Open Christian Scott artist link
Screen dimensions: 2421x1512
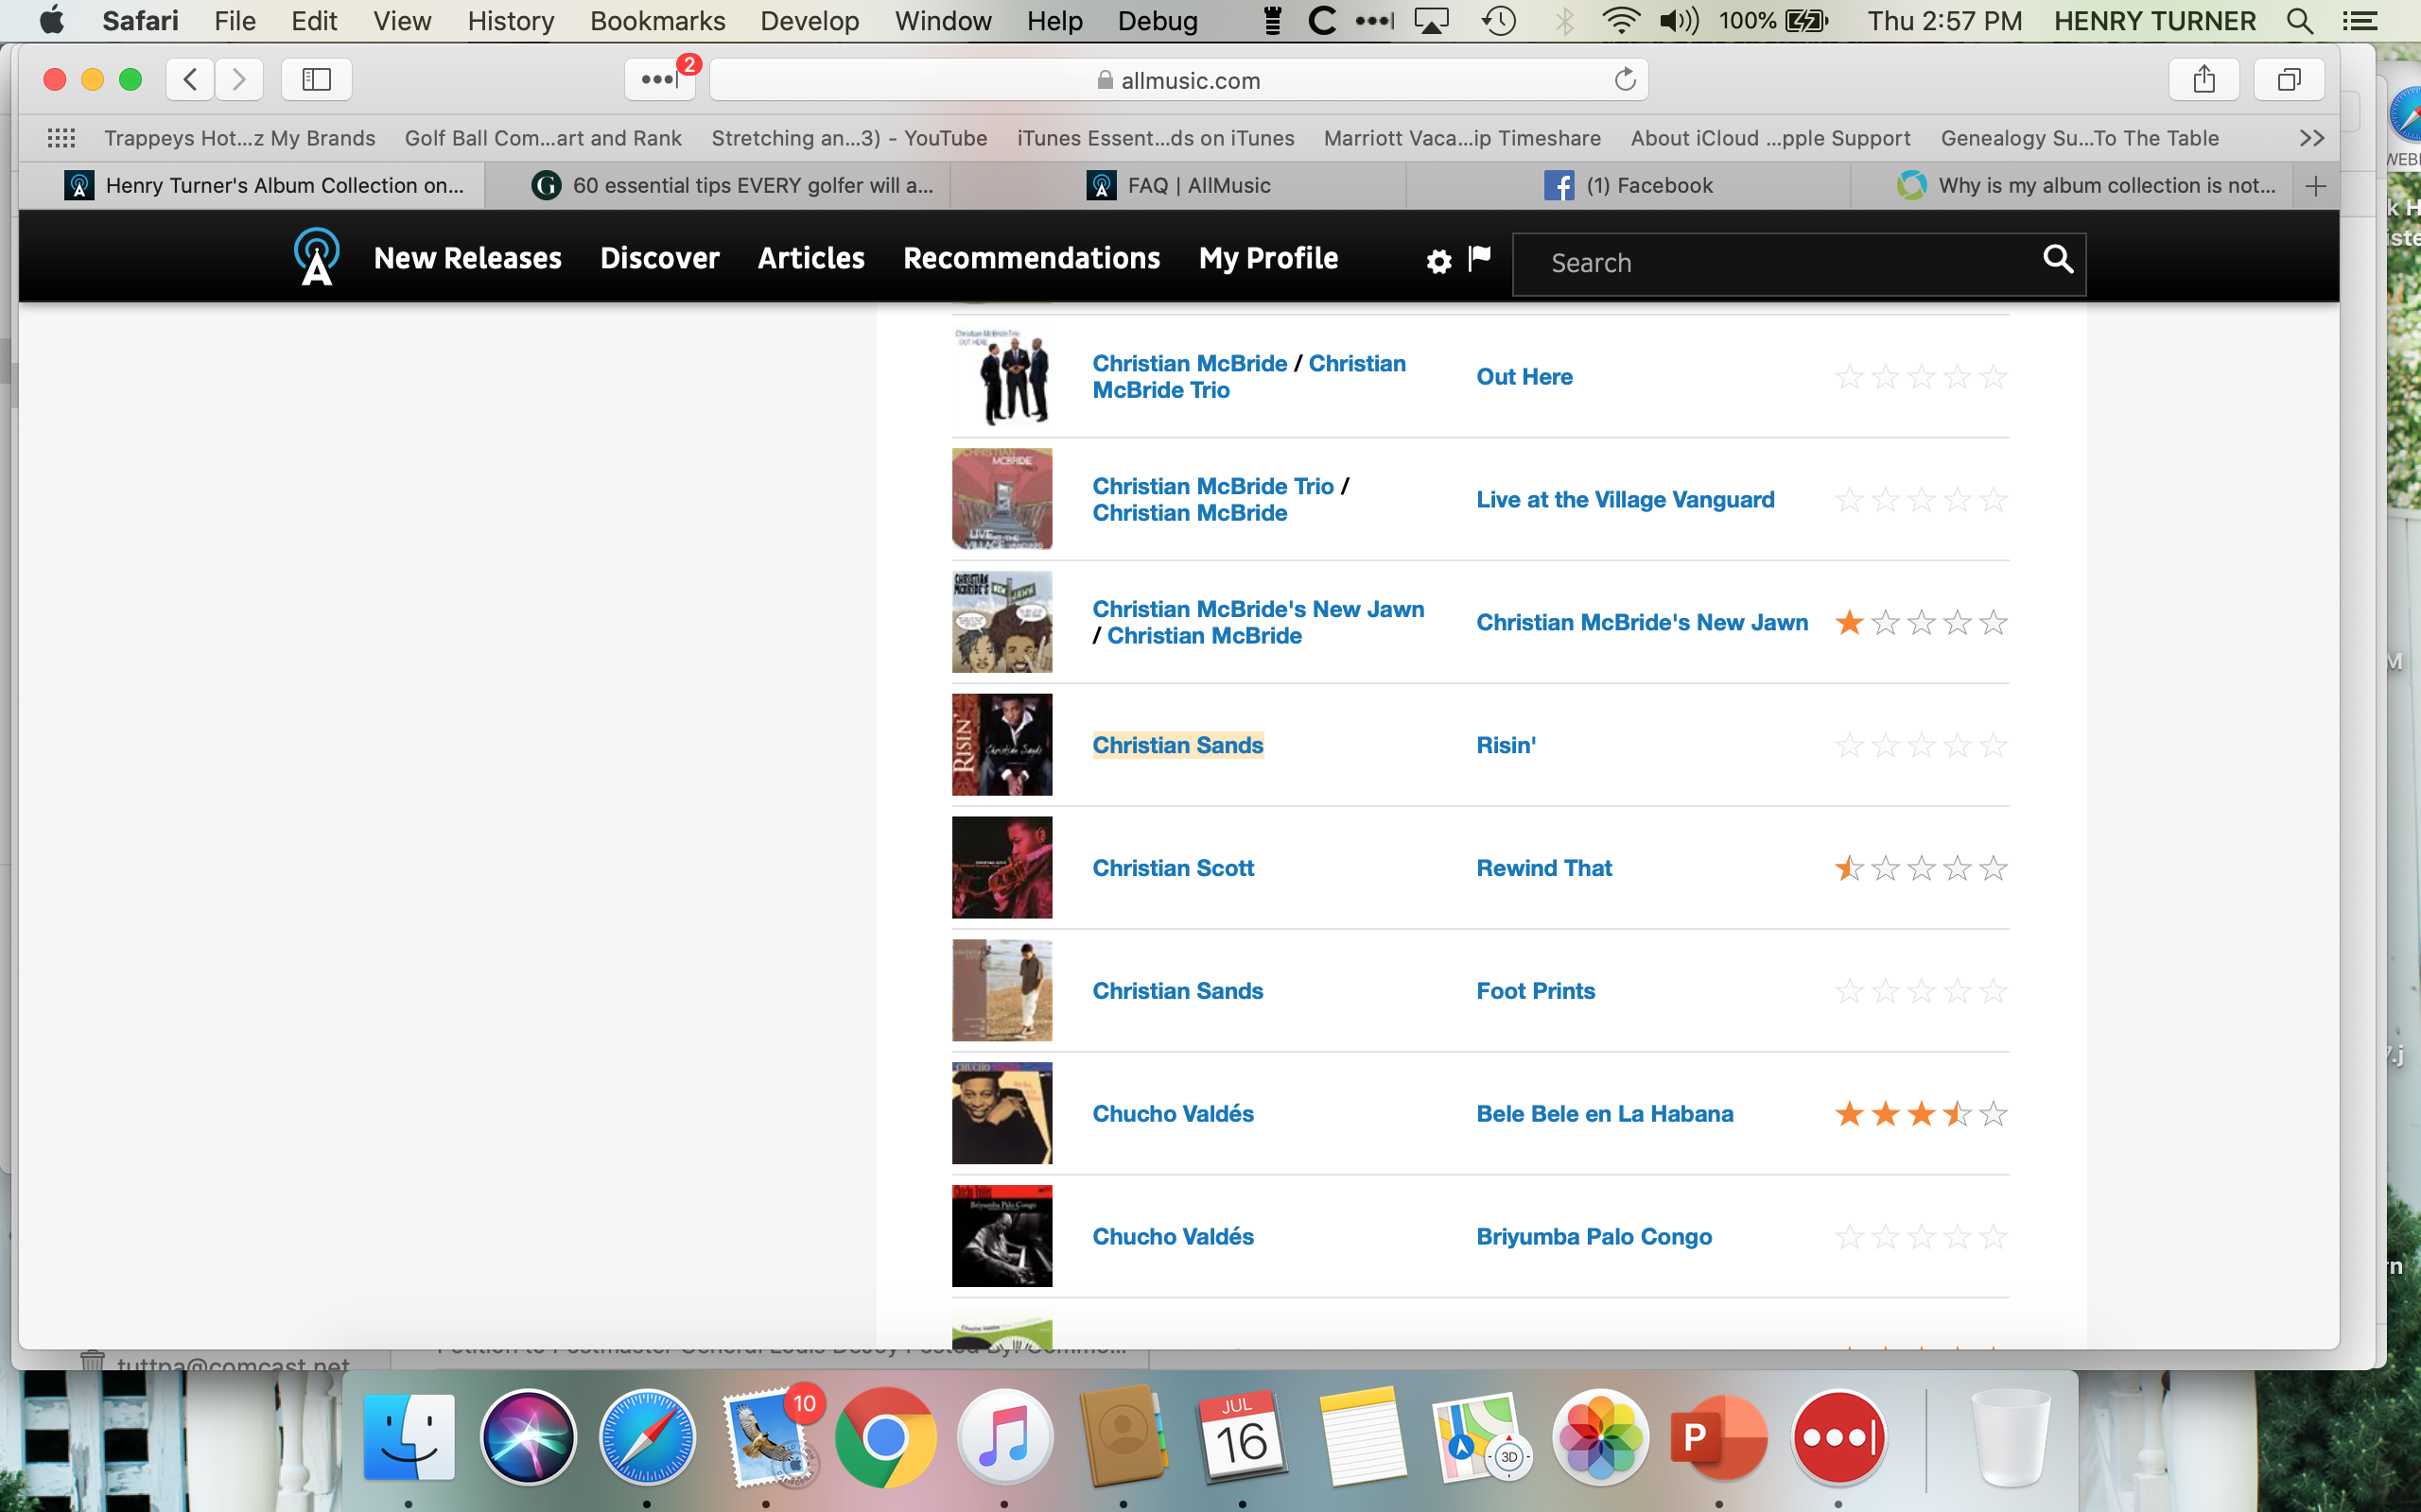1173,868
